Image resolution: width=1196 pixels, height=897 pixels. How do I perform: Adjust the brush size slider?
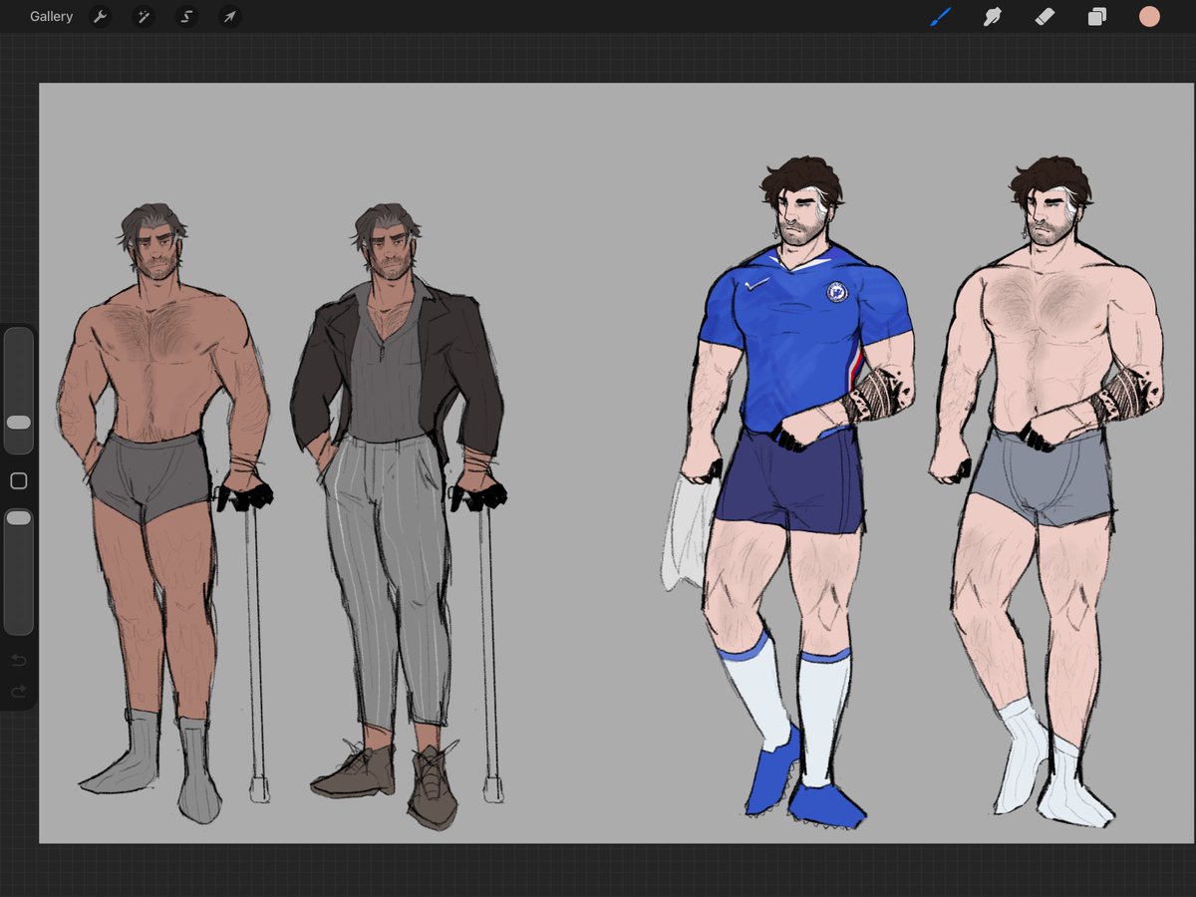(x=19, y=391)
